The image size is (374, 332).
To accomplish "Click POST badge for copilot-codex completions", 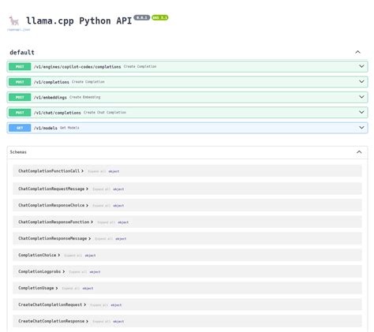I will tap(20, 66).
